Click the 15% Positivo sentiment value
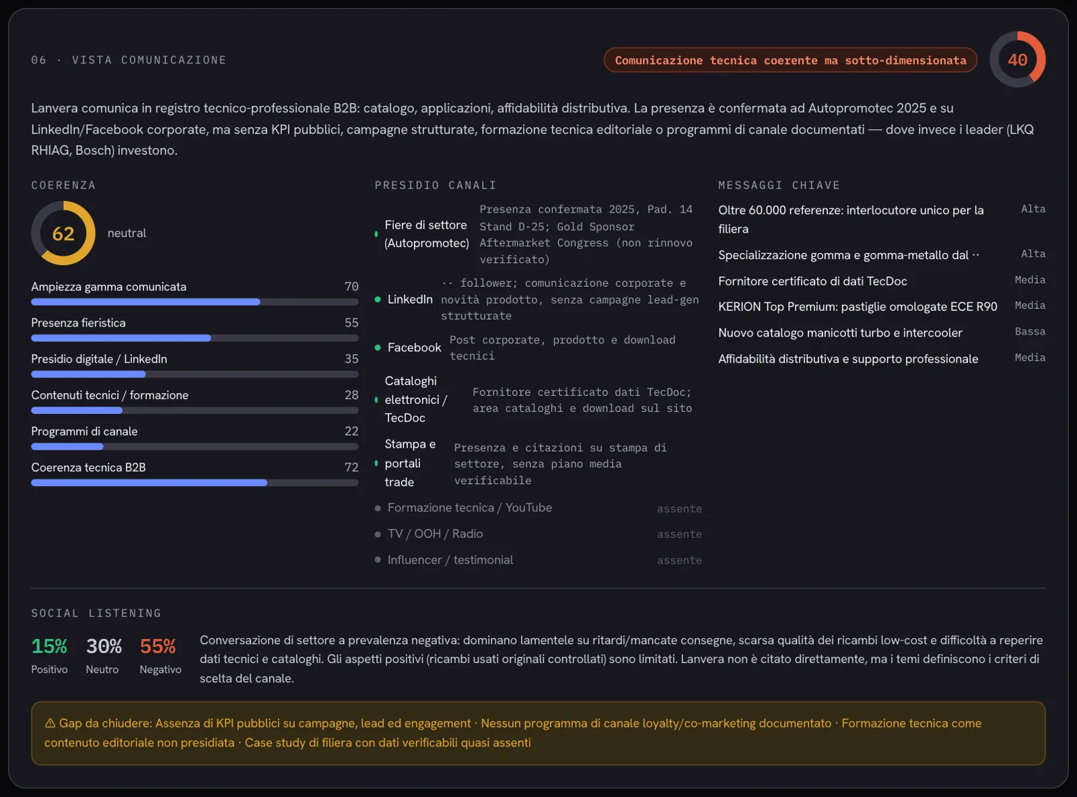Image resolution: width=1077 pixels, height=797 pixels. point(49,646)
